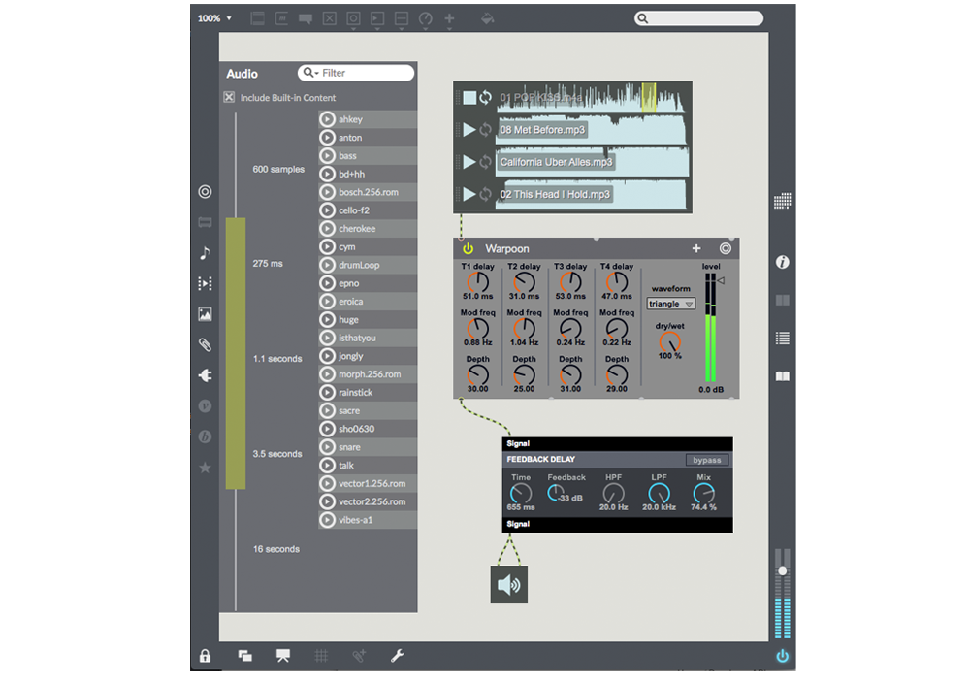This screenshot has height=679, width=970.
Task: Show the calendar grid icon on right
Action: coord(783,201)
